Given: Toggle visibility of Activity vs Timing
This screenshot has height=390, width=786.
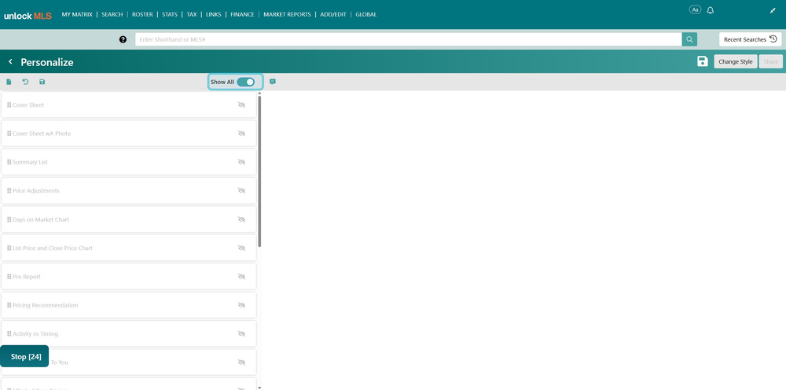Looking at the screenshot, I should click(241, 333).
